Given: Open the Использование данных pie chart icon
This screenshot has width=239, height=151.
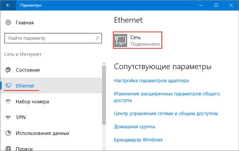Looking at the screenshot, I should (x=8, y=133).
